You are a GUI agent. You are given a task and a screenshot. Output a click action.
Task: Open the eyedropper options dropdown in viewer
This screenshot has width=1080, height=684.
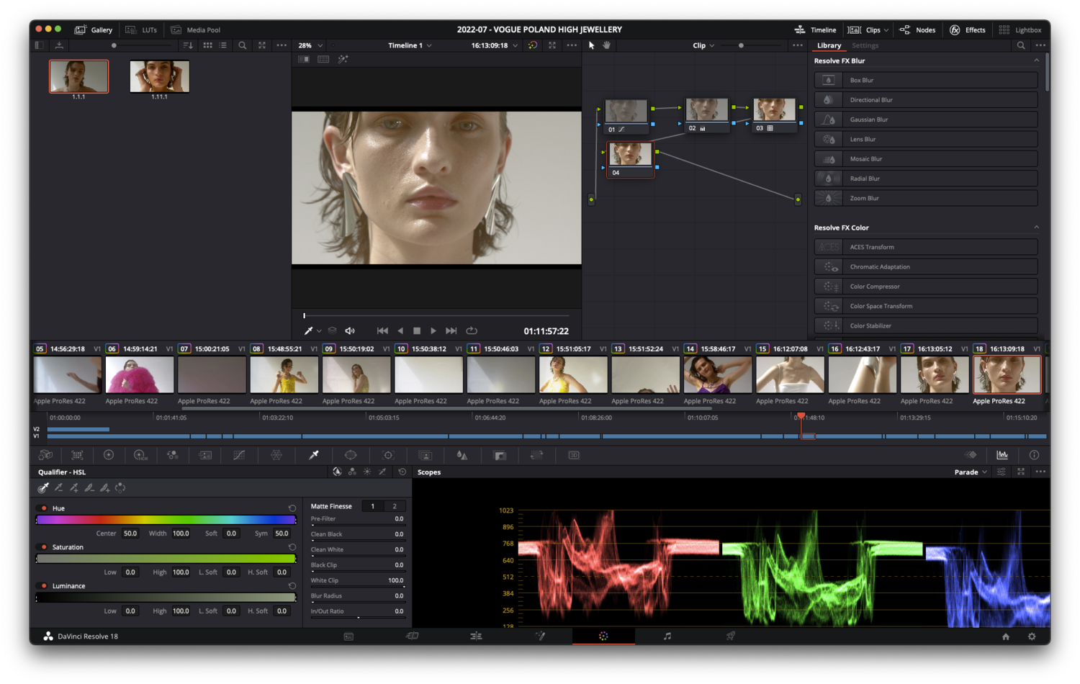[x=319, y=331]
